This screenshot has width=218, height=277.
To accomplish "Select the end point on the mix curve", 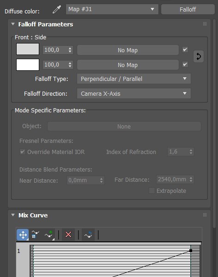I will pyautogui.click(x=191, y=251).
